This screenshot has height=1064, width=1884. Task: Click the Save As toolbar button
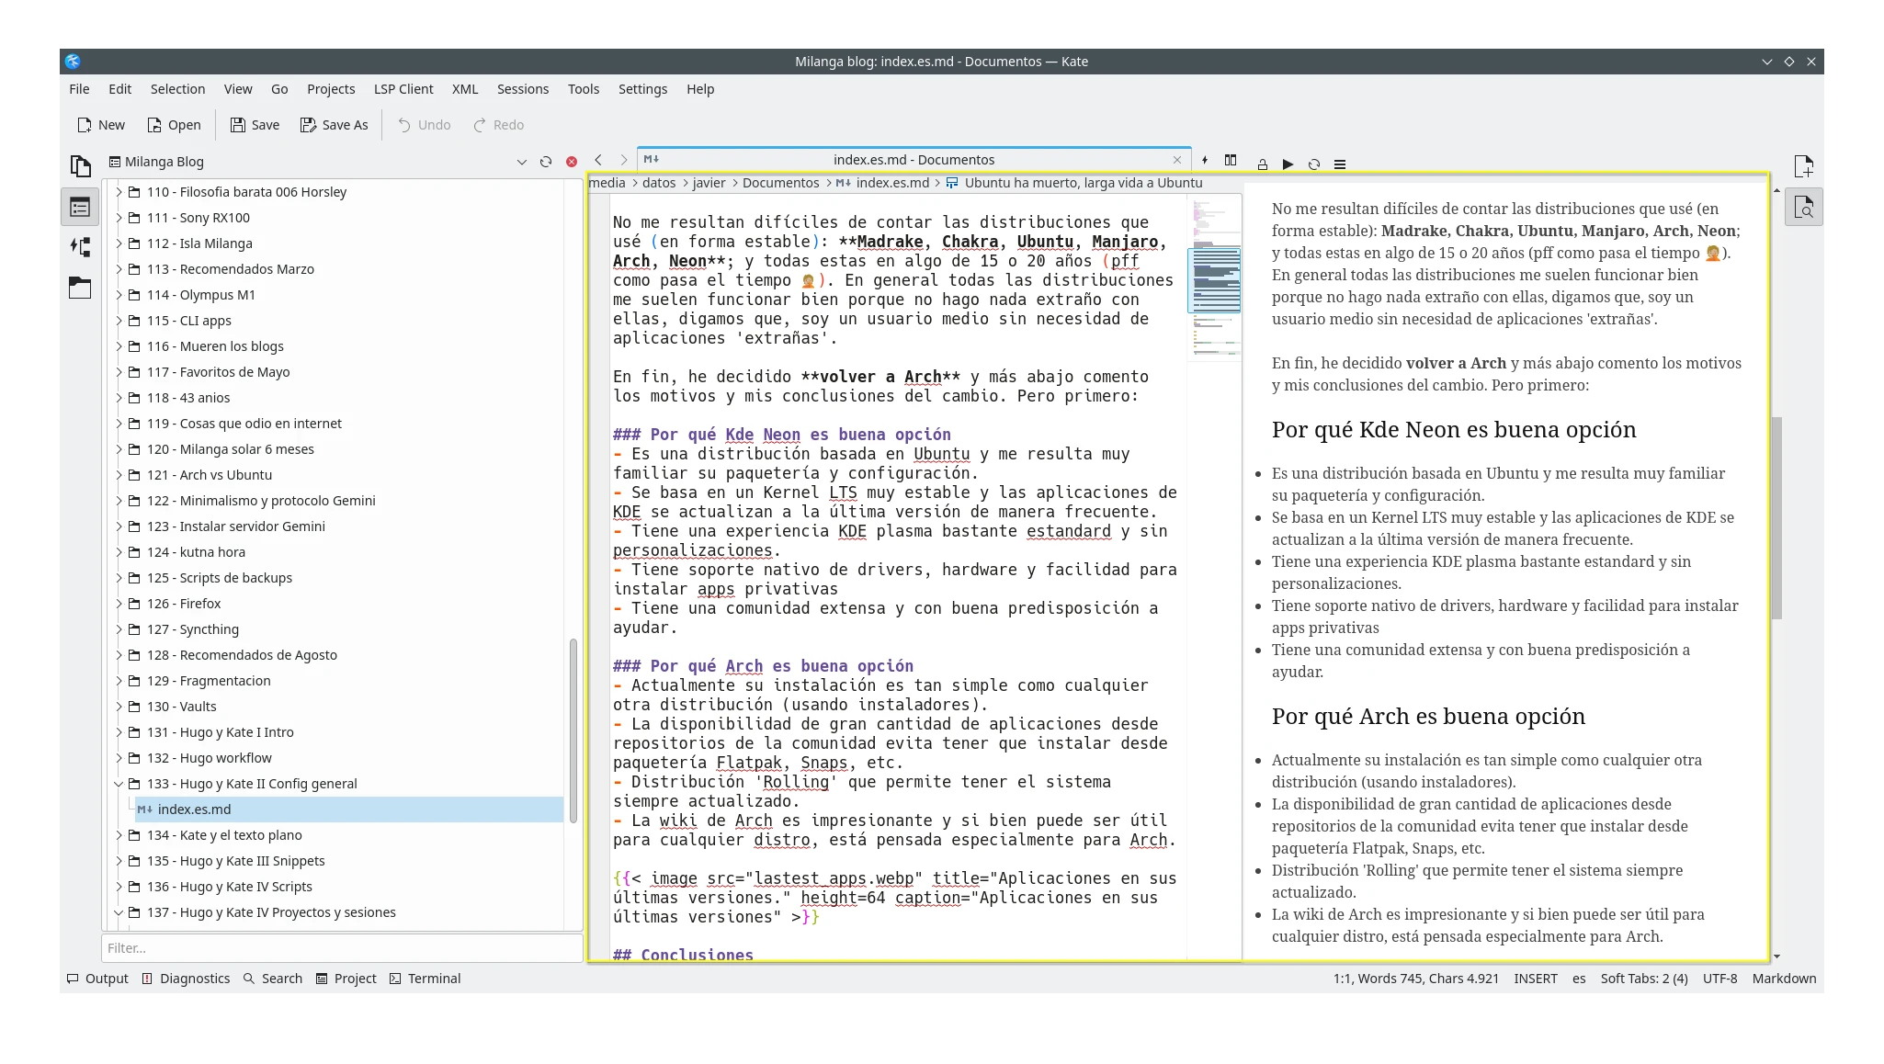(334, 125)
